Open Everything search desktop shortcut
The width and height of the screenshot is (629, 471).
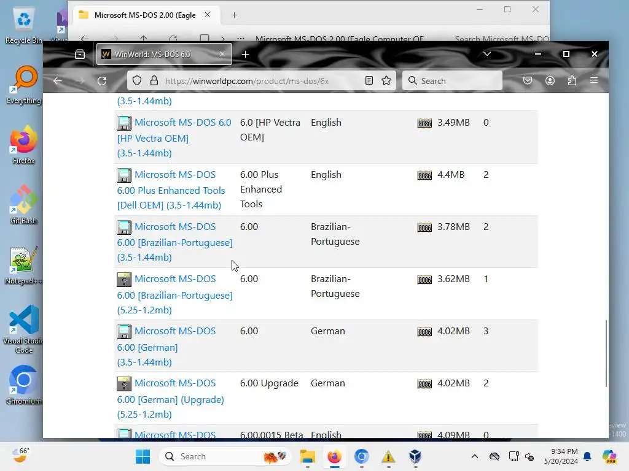pyautogui.click(x=23, y=85)
